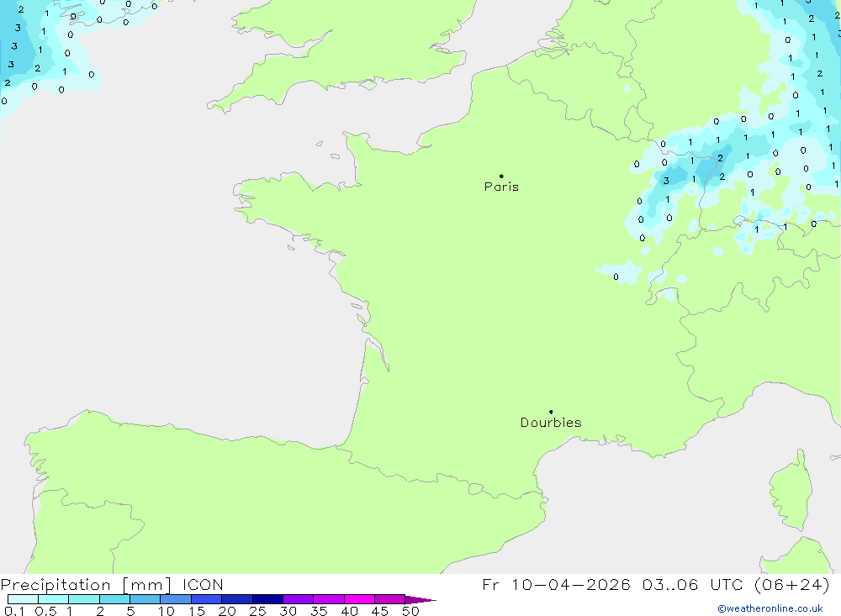Select the 10 to 15 mm legend swatch

(x=176, y=599)
